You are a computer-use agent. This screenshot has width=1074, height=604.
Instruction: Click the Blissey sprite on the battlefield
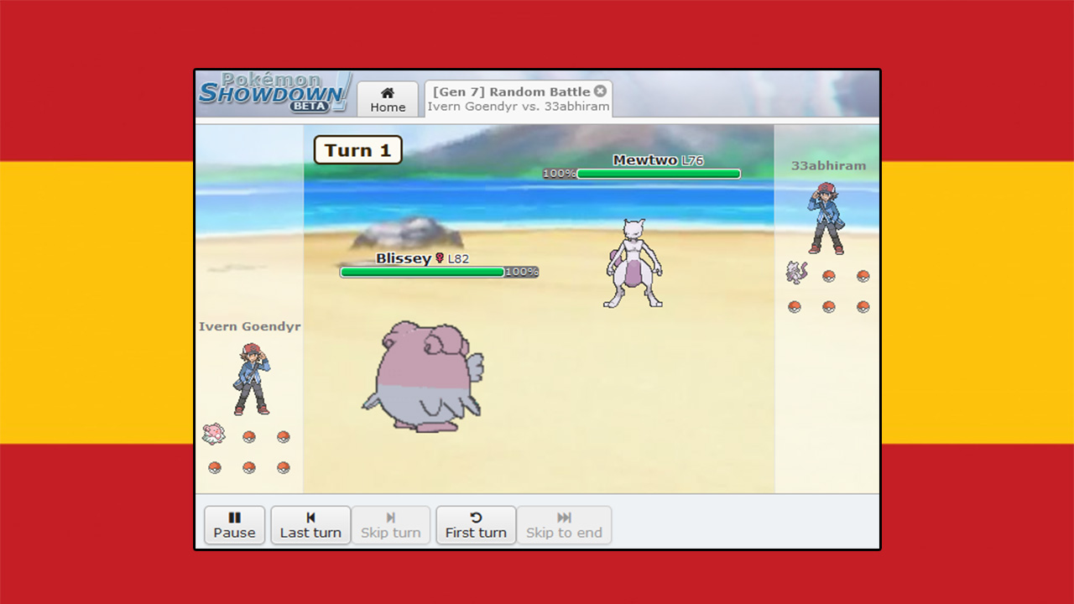pos(428,377)
